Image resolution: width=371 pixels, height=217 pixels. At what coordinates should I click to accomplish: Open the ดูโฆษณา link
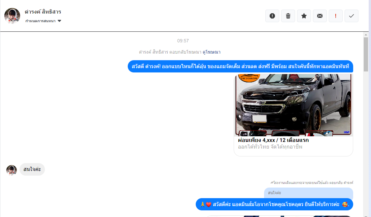(x=212, y=52)
